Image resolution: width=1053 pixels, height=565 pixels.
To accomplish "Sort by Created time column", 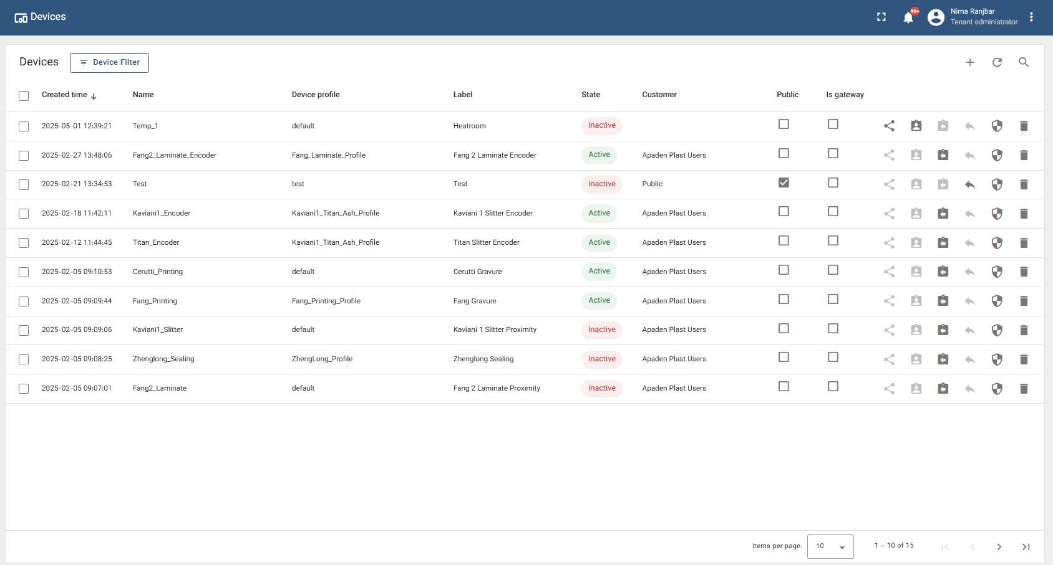I will tap(64, 95).
